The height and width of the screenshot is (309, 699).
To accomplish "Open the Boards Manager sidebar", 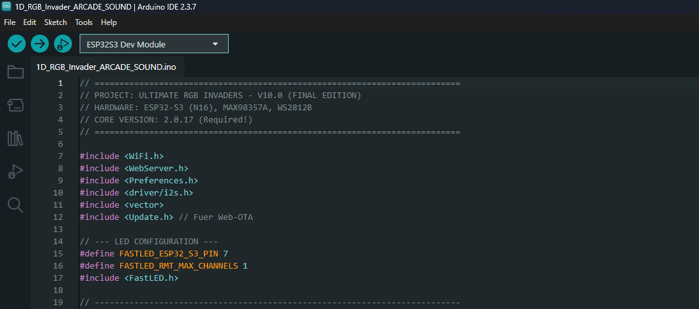I will click(15, 105).
